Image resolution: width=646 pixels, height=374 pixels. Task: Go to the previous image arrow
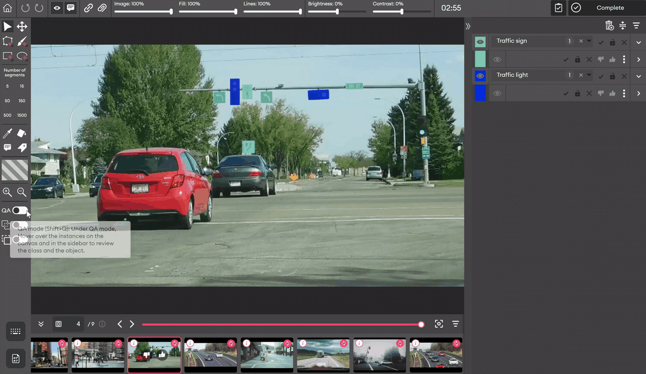coord(120,324)
